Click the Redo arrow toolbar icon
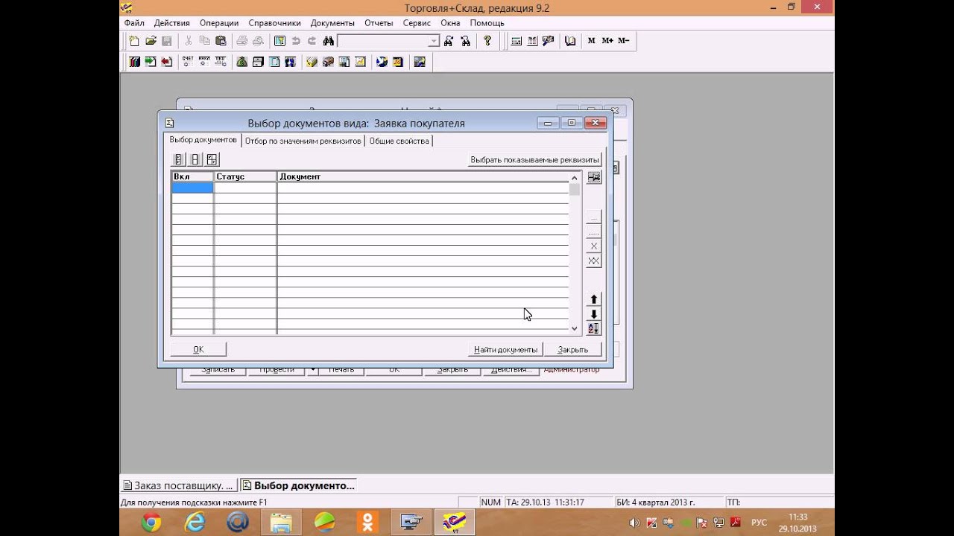954x536 pixels. pyautogui.click(x=312, y=41)
